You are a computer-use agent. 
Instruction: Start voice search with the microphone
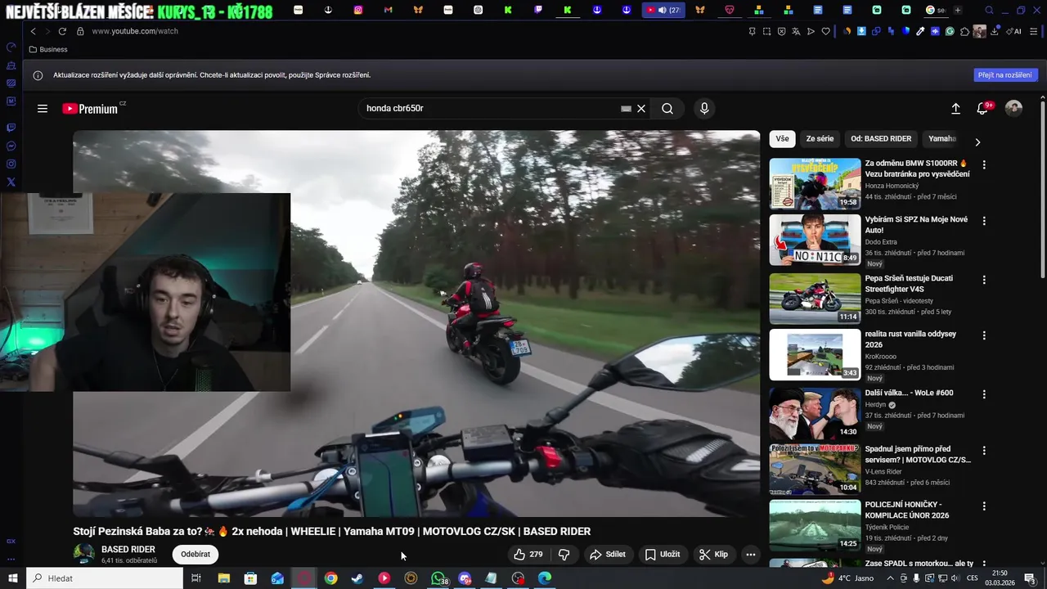(x=704, y=108)
